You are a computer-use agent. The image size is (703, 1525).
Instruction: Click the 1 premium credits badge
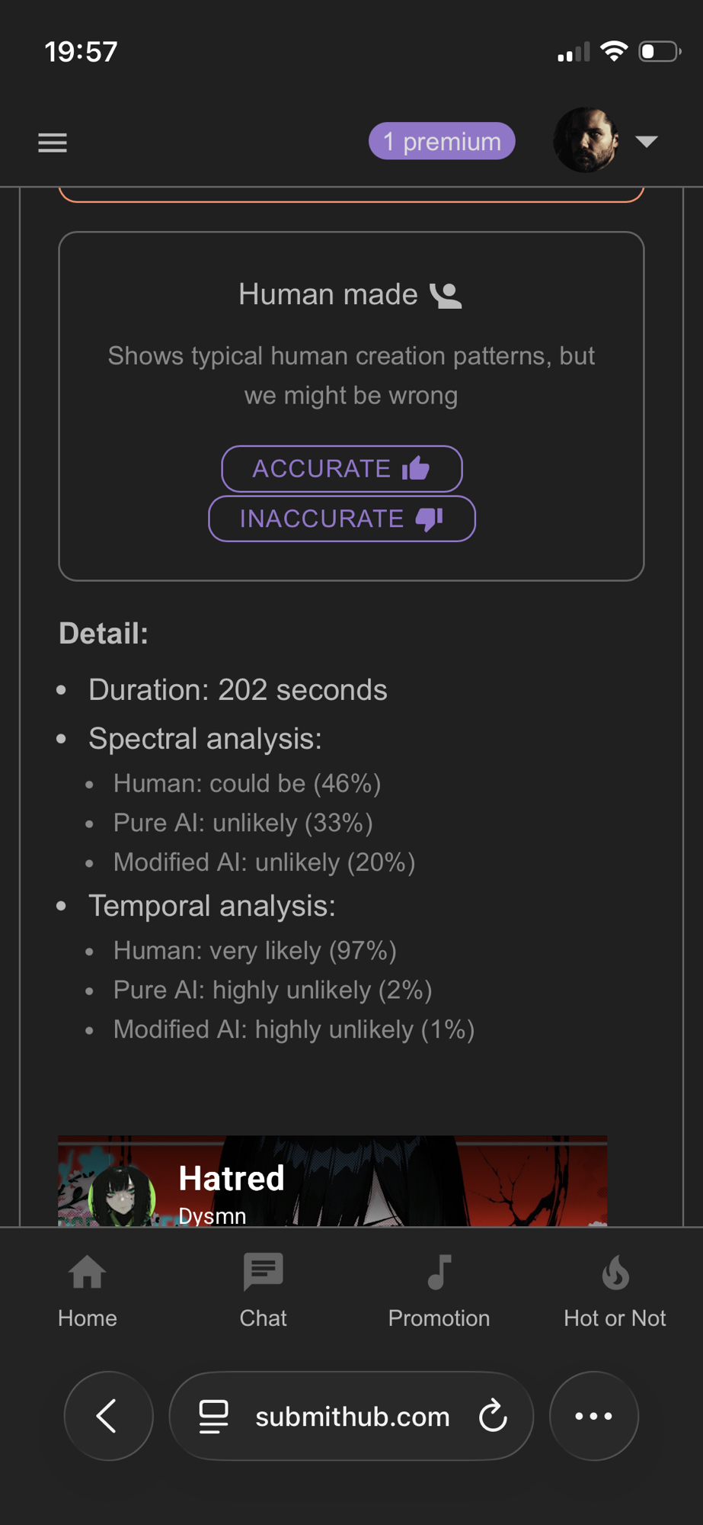tap(442, 142)
